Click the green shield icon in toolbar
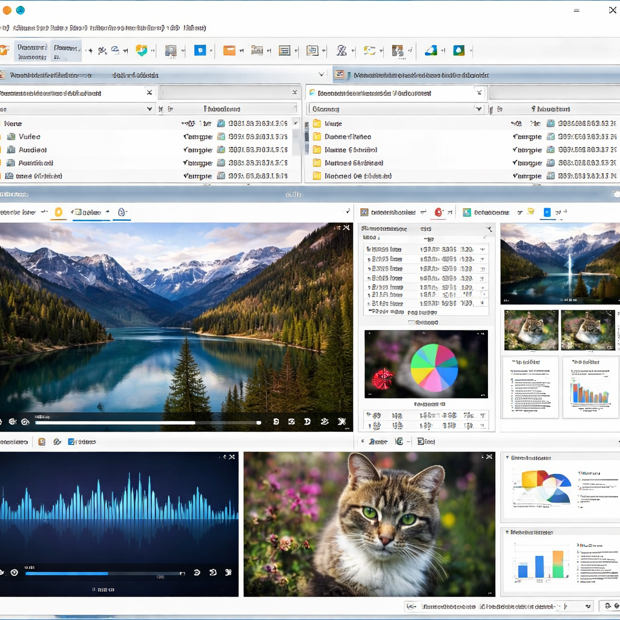Viewport: 620px width, 620px height. [141, 51]
